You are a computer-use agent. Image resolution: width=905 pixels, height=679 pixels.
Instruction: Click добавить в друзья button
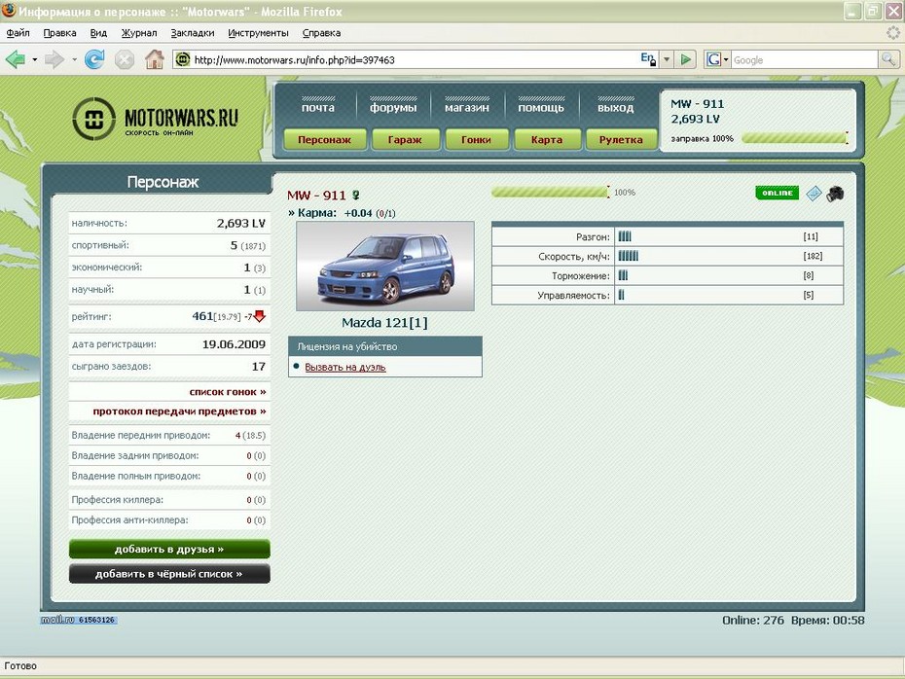click(x=169, y=549)
